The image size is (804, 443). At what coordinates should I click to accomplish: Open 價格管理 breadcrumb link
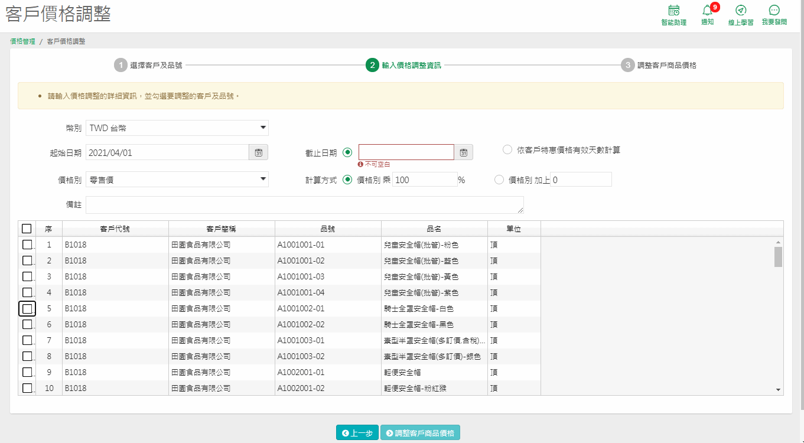[22, 41]
